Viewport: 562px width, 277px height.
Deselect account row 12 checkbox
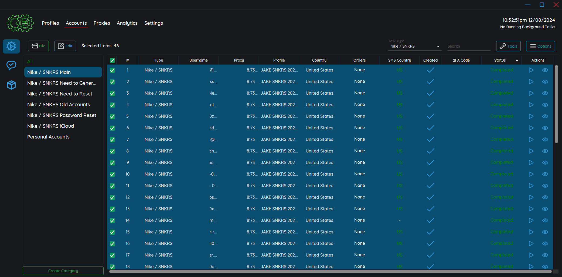click(x=112, y=197)
